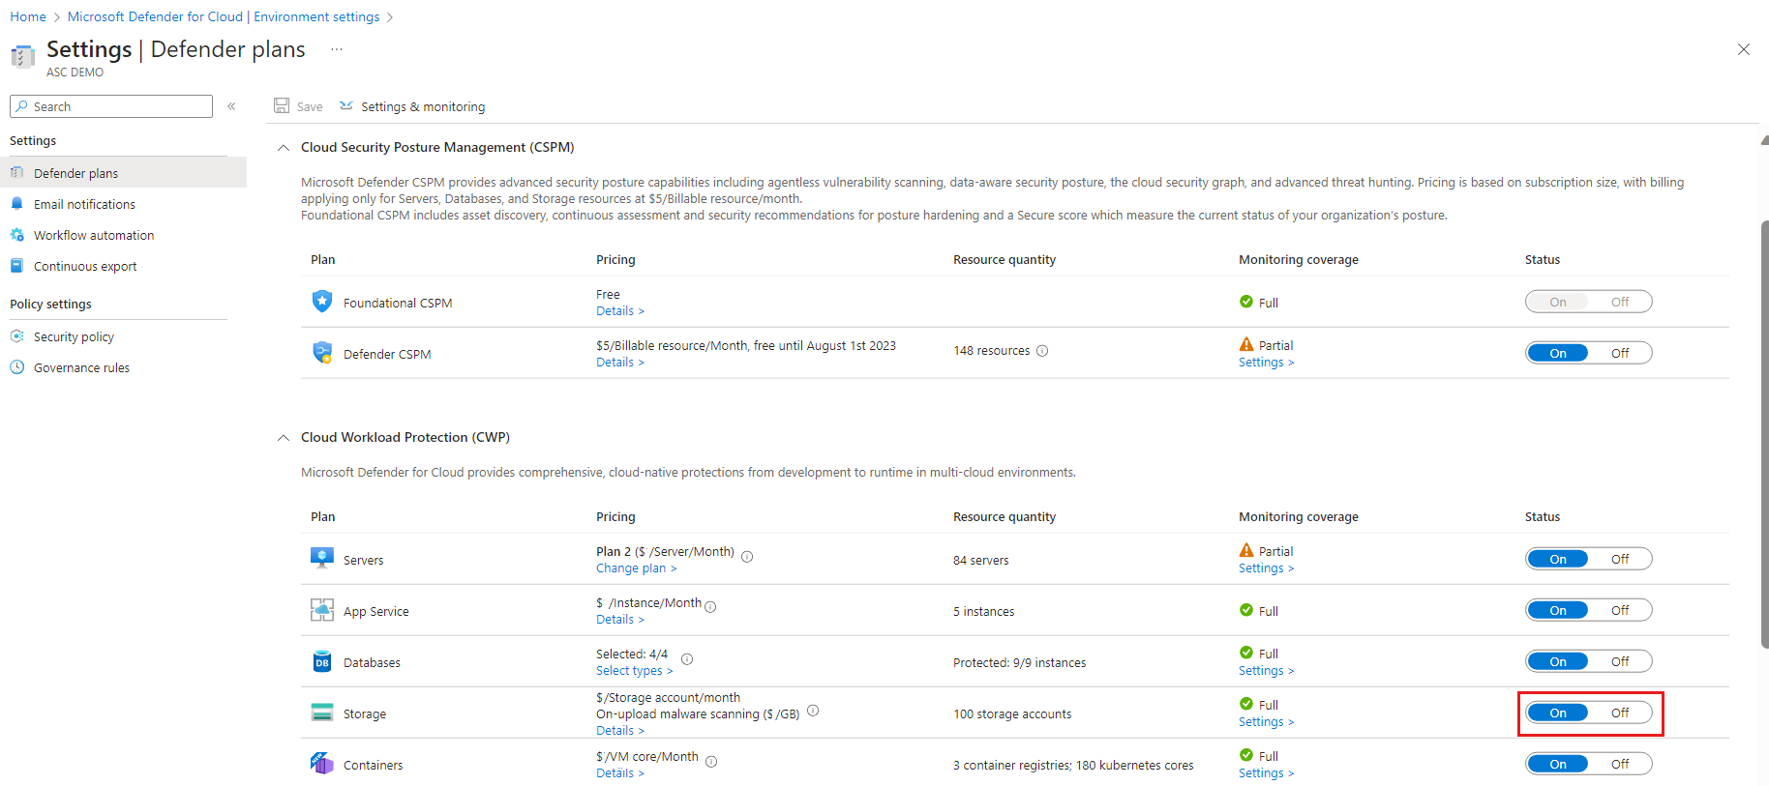Click info icon beside 148 resources
This screenshot has width=1769, height=786.
(1042, 351)
